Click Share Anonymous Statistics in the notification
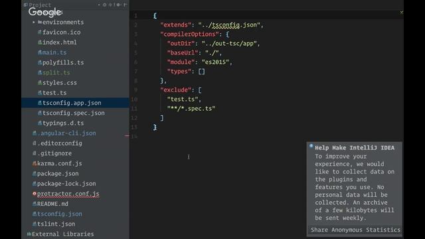The height and width of the screenshot is (239, 425). [355, 230]
